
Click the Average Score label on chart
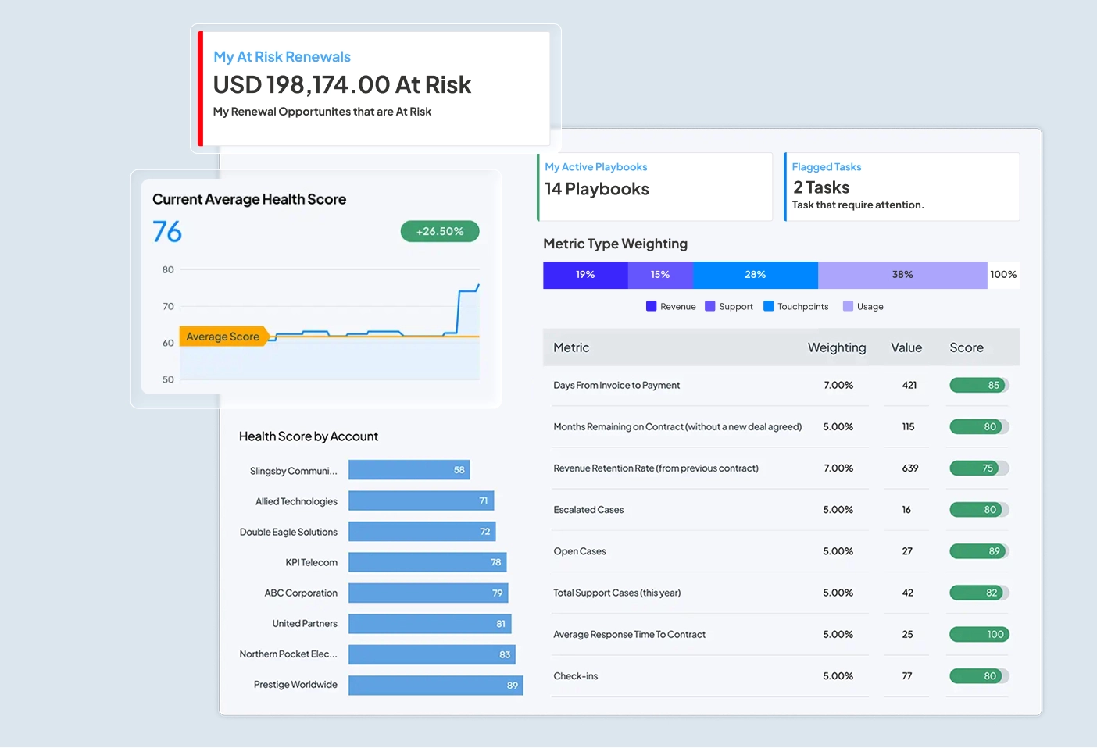pos(223,337)
